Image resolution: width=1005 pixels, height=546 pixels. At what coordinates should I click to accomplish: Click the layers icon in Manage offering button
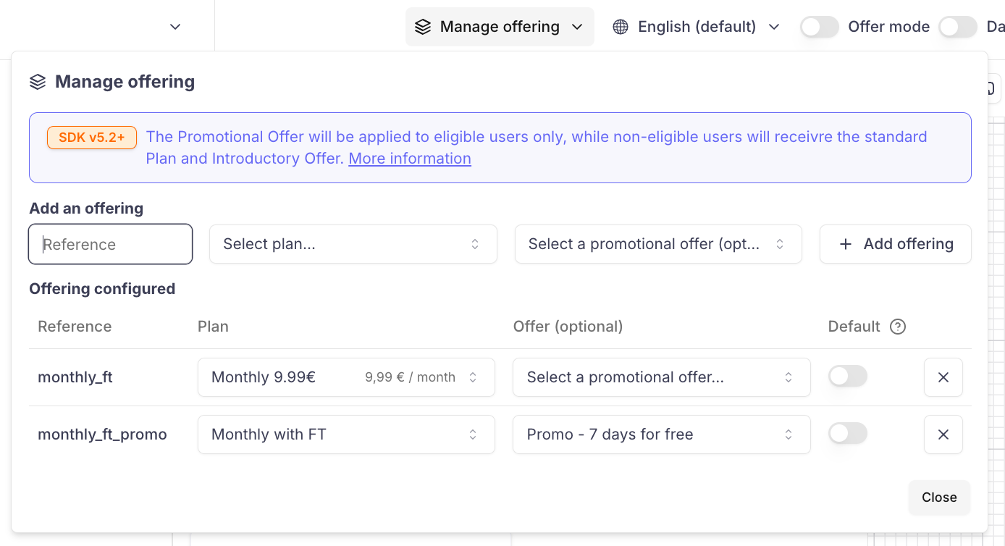pyautogui.click(x=423, y=27)
